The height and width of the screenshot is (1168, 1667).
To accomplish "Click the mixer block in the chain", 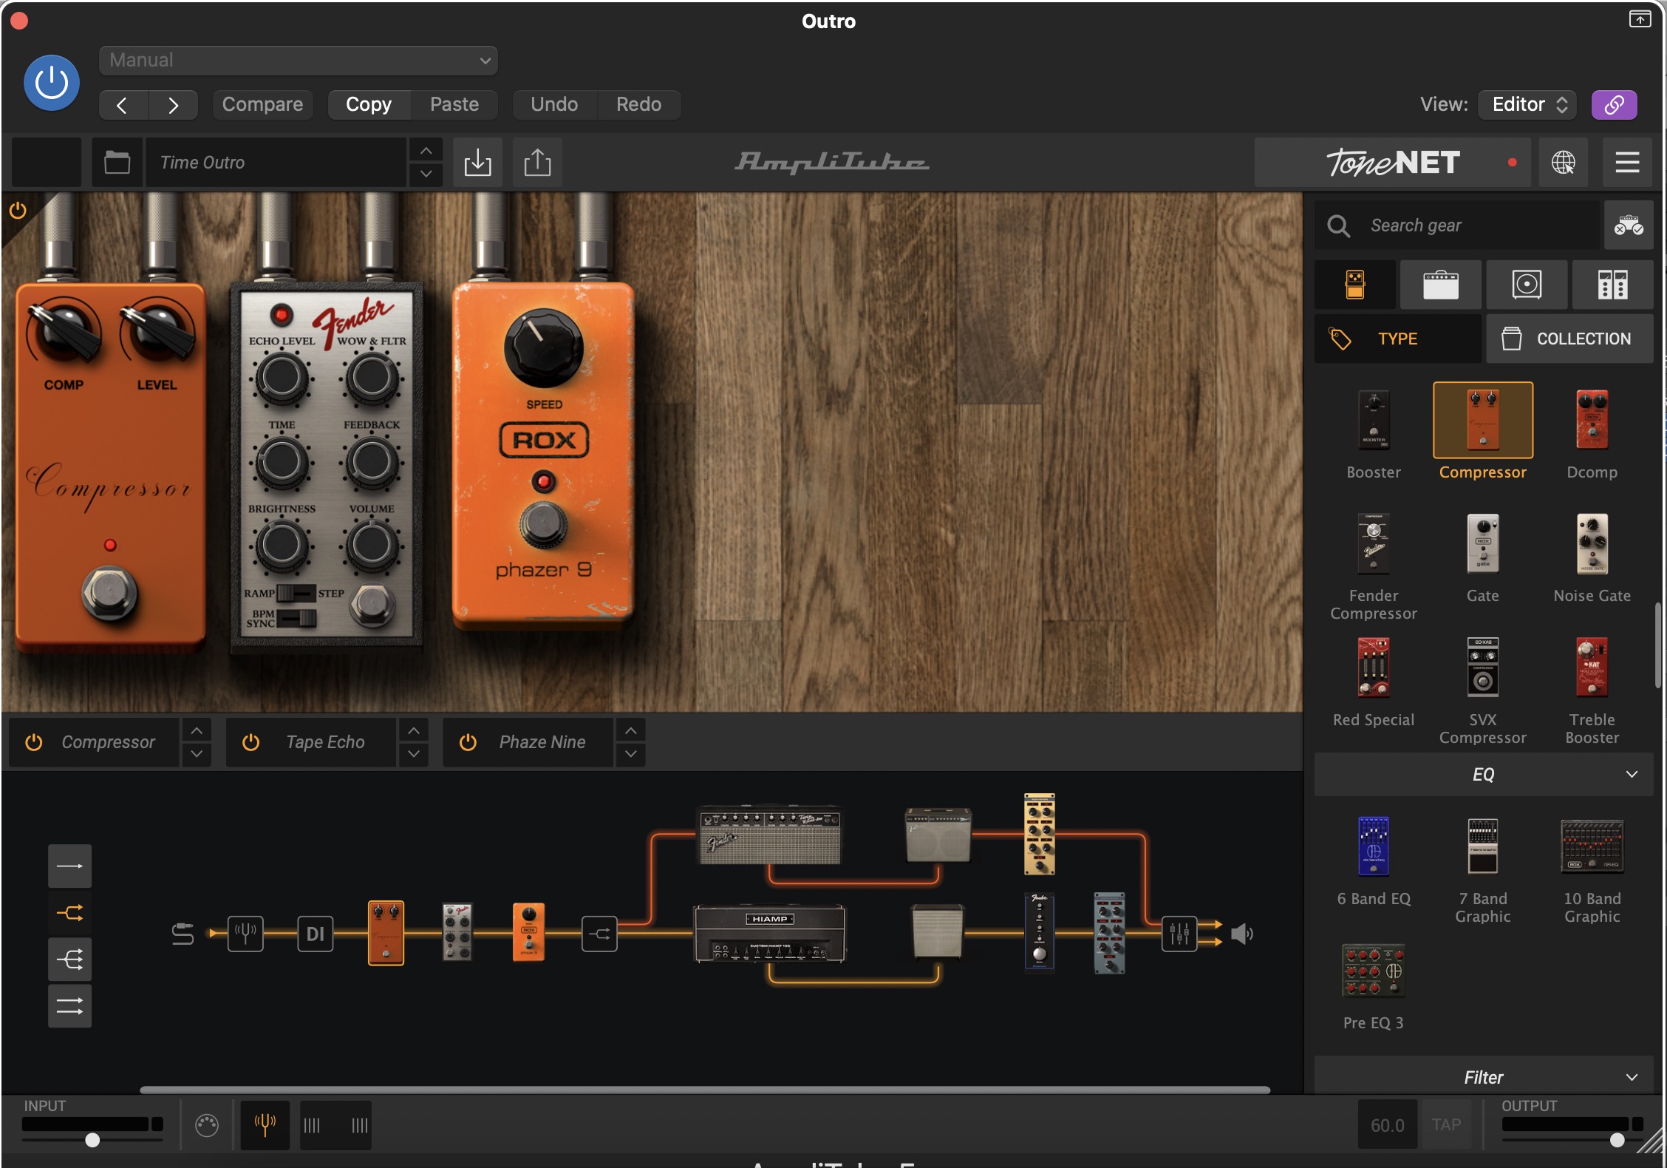I will pos(1179,934).
